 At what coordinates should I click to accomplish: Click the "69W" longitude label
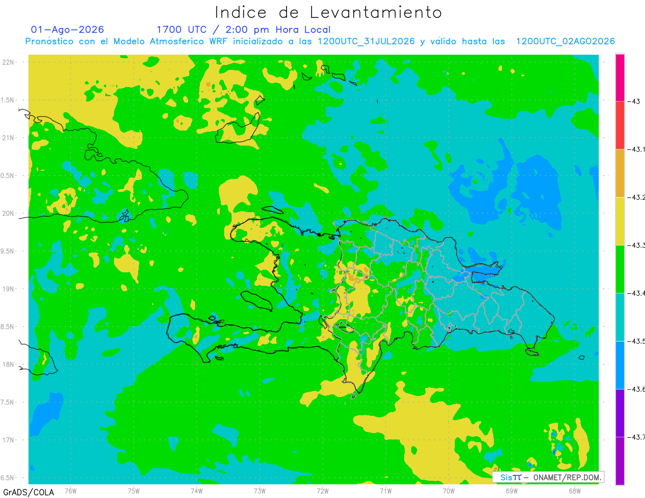512,490
